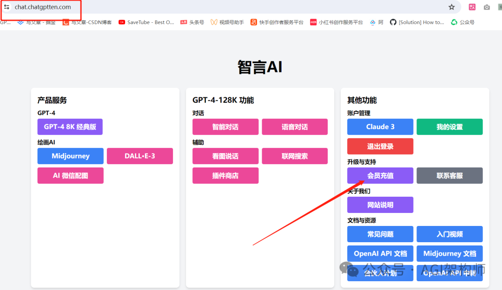Click the 文档与资源 section label
The height and width of the screenshot is (290, 502).
tap(362, 220)
